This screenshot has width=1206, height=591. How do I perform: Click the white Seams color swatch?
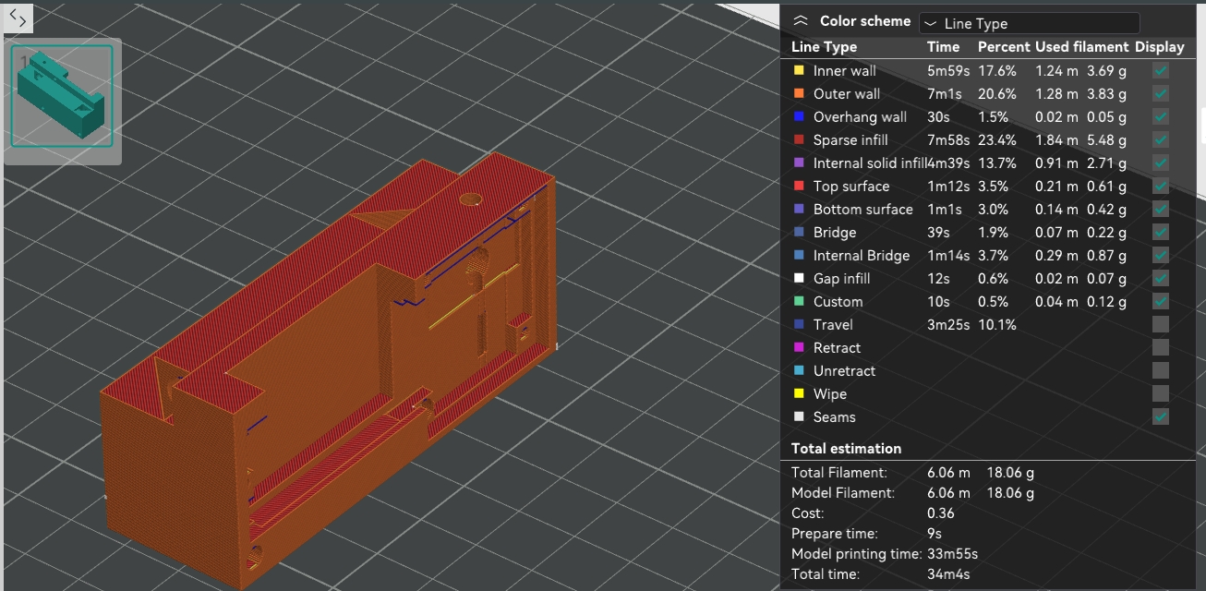click(799, 416)
